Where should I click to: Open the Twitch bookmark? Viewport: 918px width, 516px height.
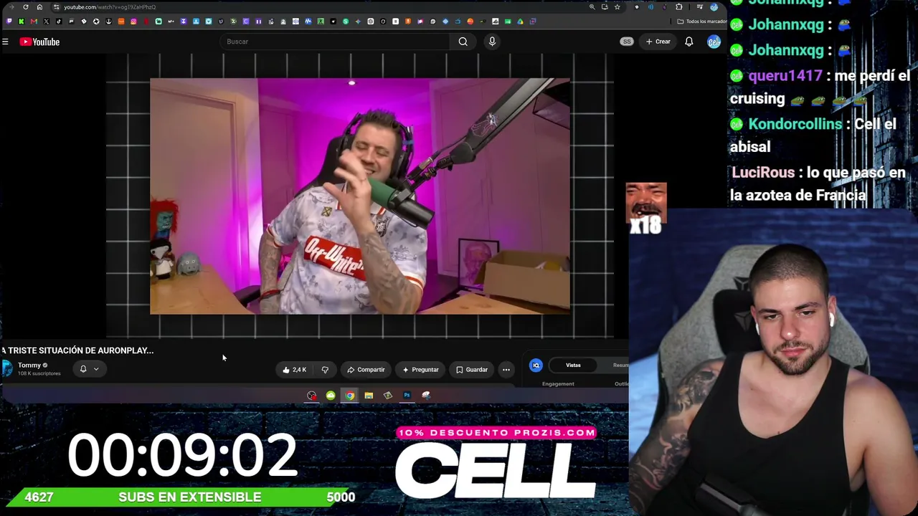point(9,21)
